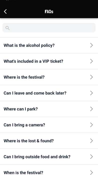Open "Where can I park?" question
The image size is (98, 175).
[x=49, y=109]
